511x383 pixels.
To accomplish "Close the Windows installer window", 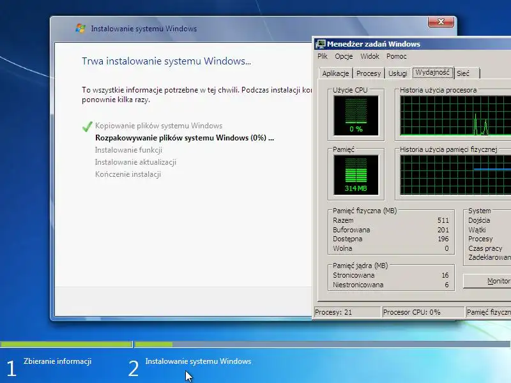I will click(x=441, y=22).
